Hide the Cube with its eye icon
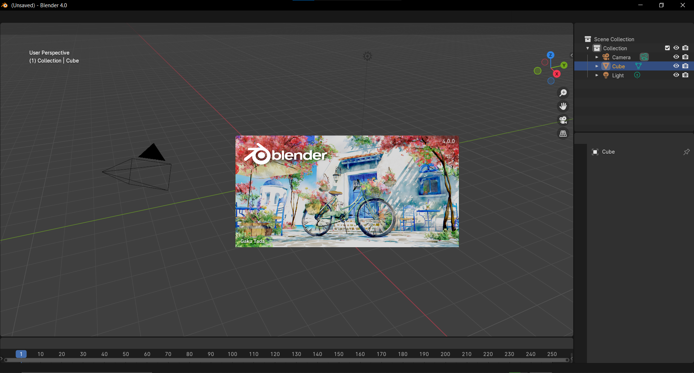The height and width of the screenshot is (373, 694). pos(676,66)
